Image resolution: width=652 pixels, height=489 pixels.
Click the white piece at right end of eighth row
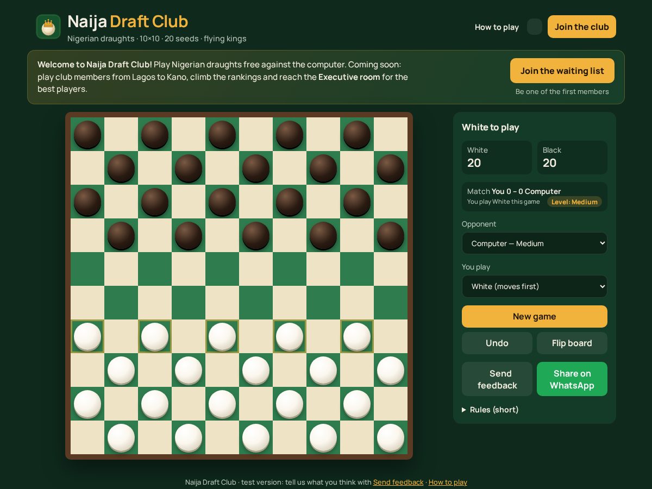(x=391, y=370)
